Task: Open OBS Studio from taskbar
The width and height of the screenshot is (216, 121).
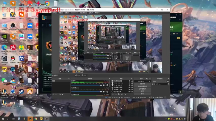Action: [x=47, y=119]
